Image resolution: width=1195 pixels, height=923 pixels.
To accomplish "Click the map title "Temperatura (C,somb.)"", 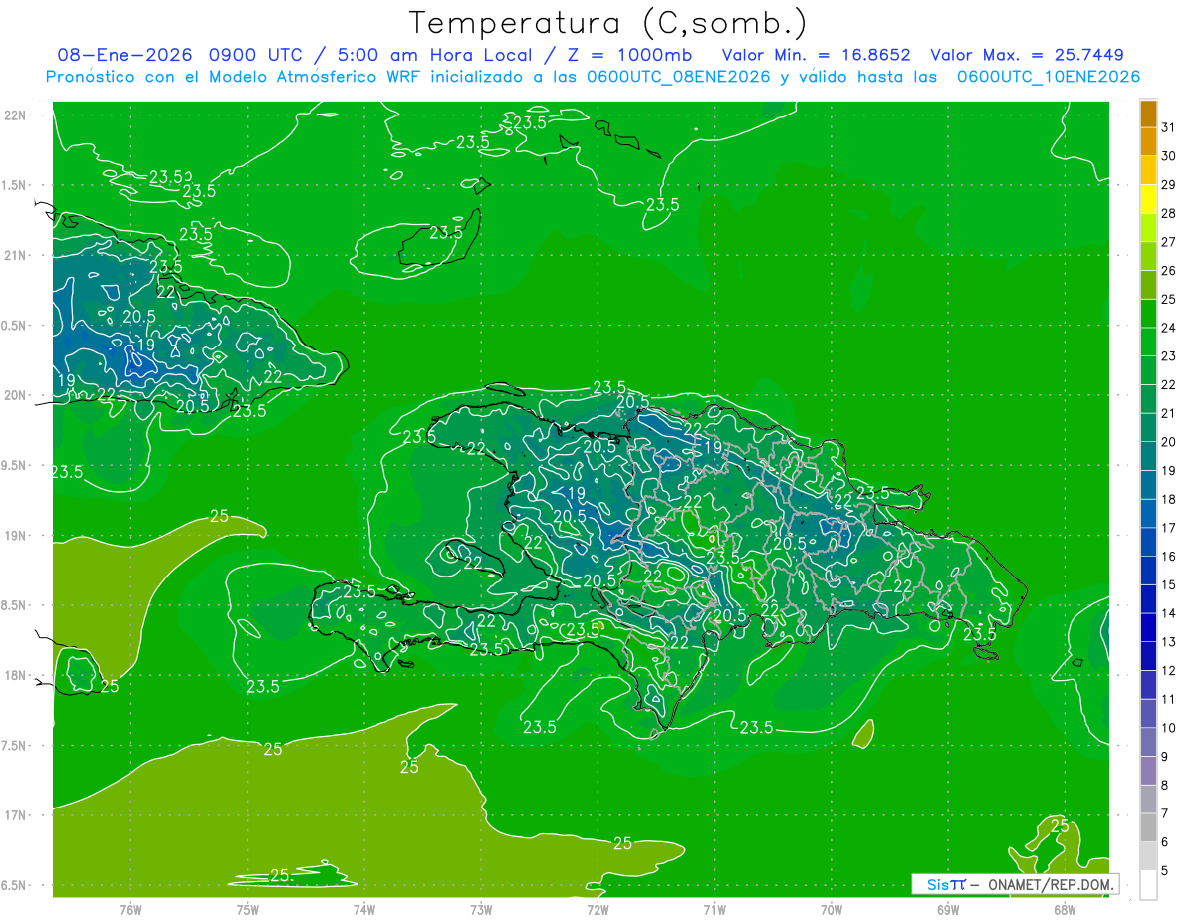I will (607, 23).
